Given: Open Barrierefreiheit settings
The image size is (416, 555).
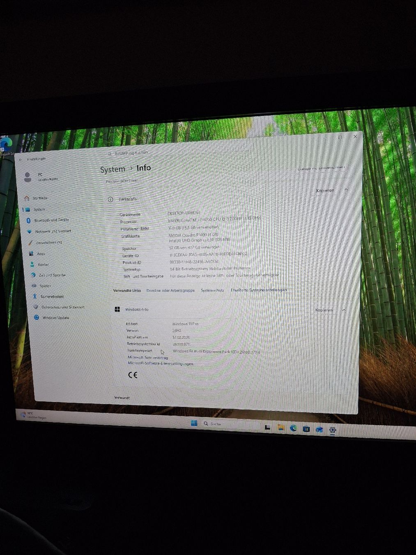Looking at the screenshot, I should (x=52, y=296).
